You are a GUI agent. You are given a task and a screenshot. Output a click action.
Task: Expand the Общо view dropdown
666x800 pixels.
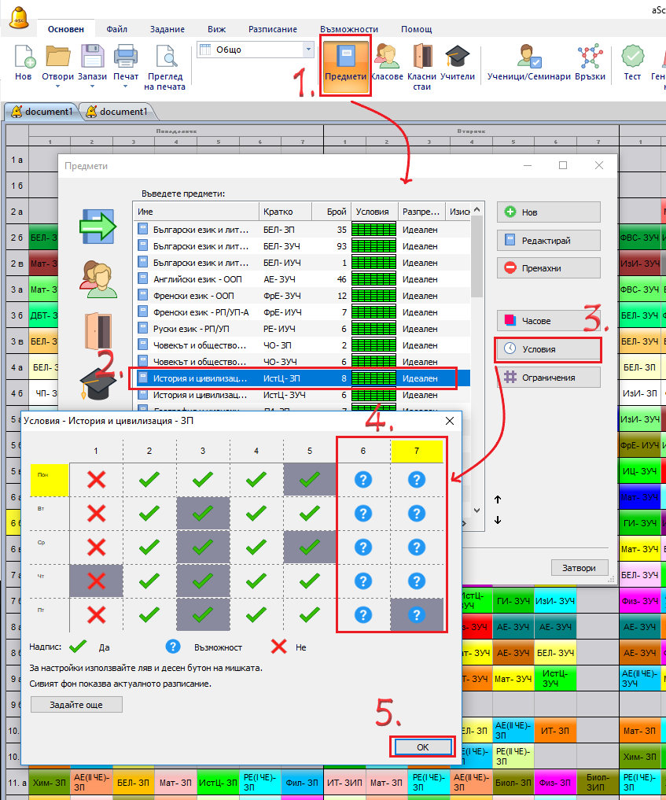(x=308, y=50)
